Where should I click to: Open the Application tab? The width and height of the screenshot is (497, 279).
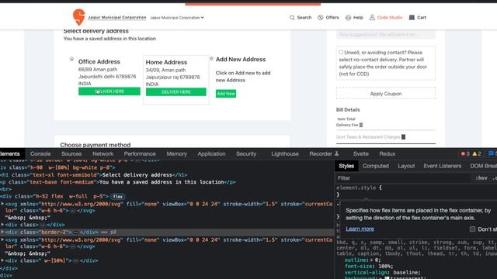coord(211,153)
